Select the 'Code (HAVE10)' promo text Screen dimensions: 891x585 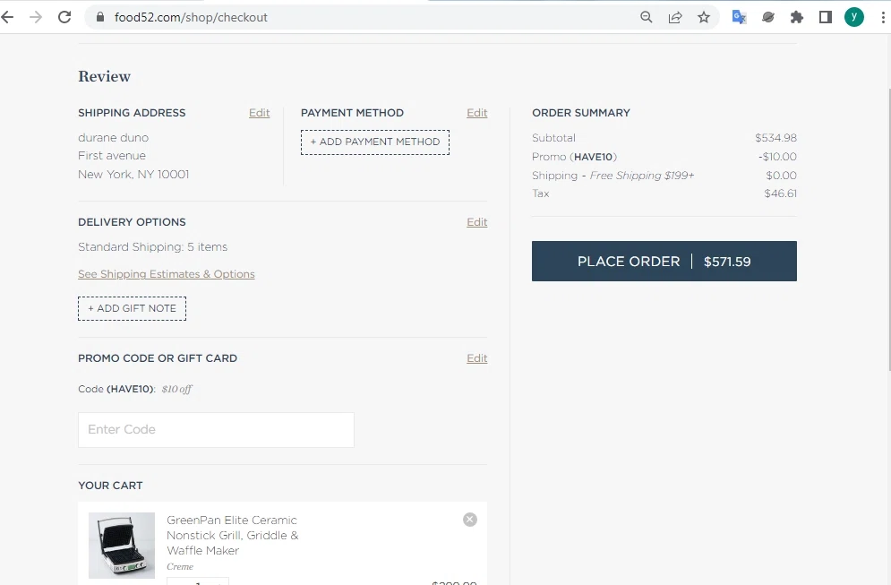(116, 389)
